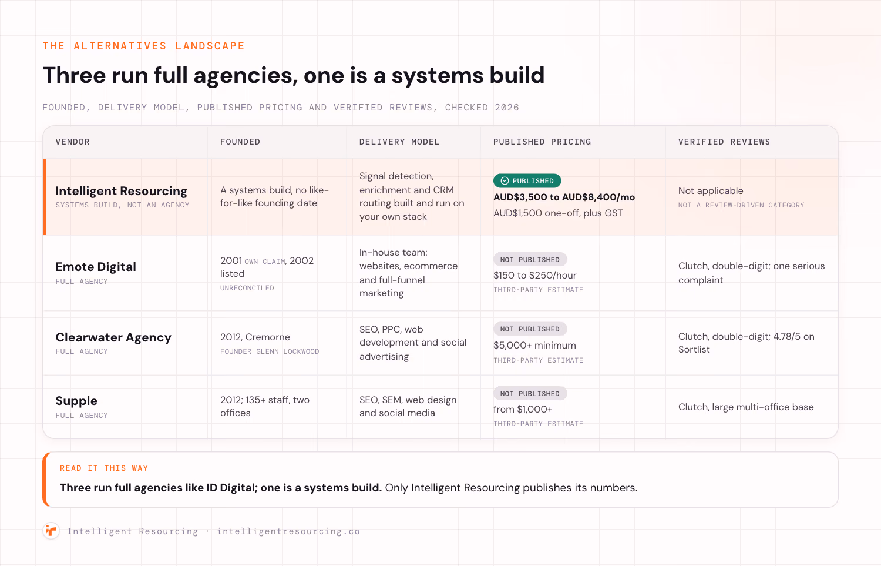
Task: Click the SEO, SEM, web design delivery cell
Action: (x=408, y=406)
